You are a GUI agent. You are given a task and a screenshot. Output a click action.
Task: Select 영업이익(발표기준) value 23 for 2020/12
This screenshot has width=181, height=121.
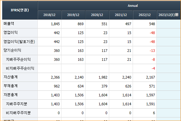[x=105, y=42]
